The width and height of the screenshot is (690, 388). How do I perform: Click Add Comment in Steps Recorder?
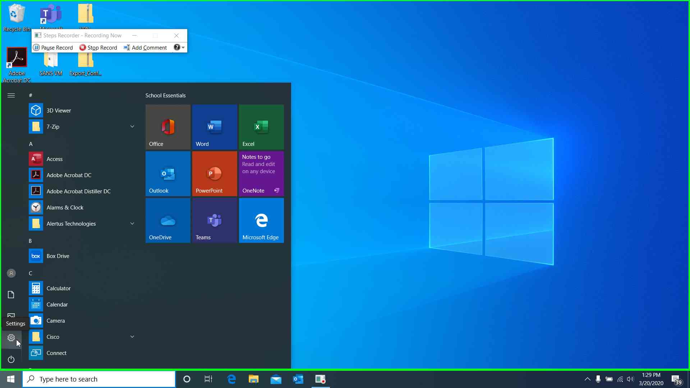[x=145, y=47]
